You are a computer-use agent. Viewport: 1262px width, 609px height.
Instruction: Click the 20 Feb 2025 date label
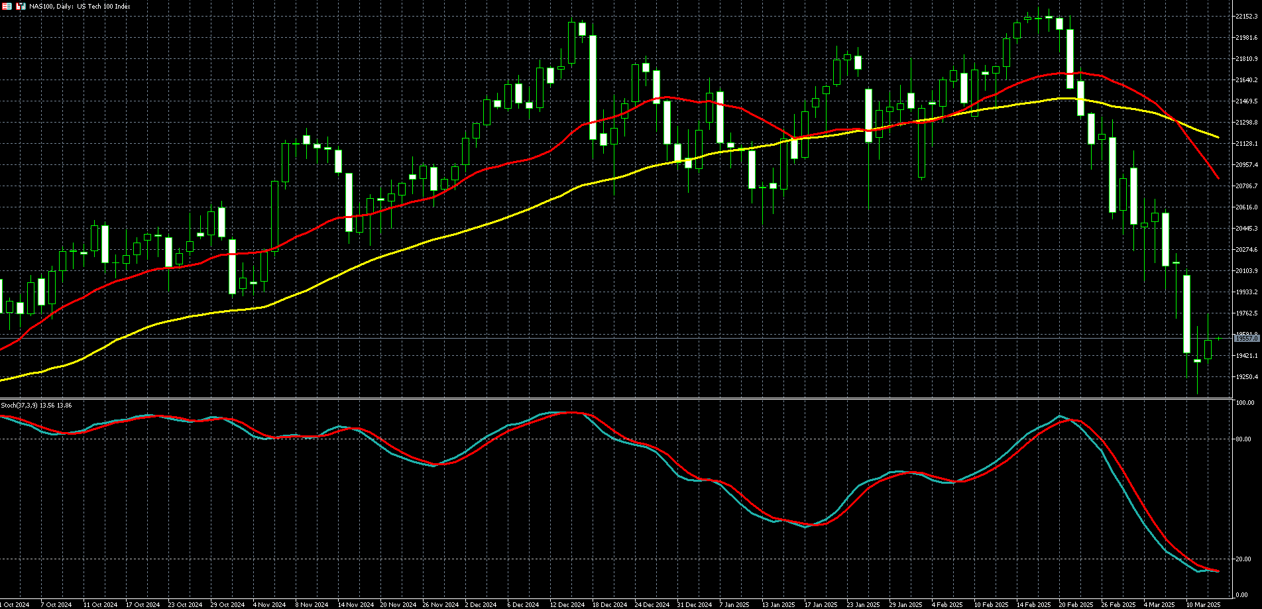click(x=1076, y=604)
